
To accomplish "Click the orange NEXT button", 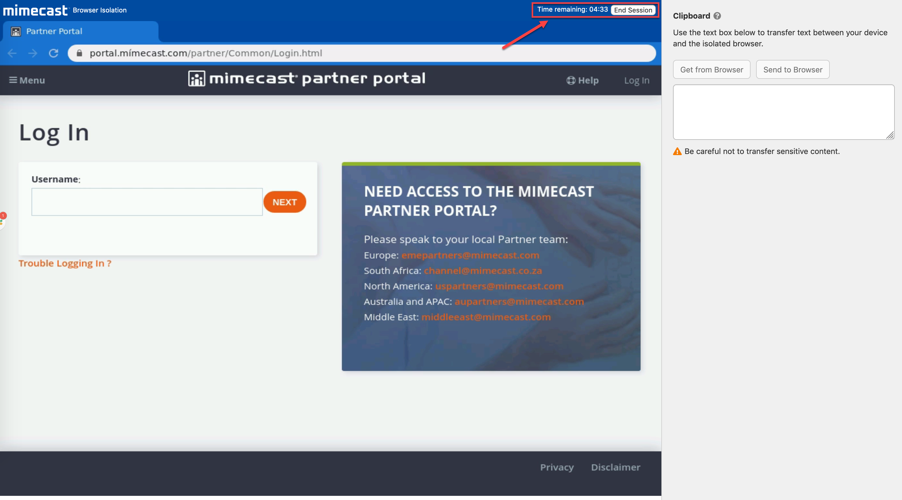I will (285, 202).
